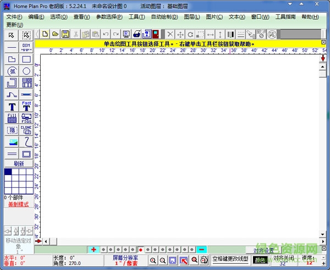Click the red dot layer selector
The width and height of the screenshot is (330, 270).
tap(141, 250)
